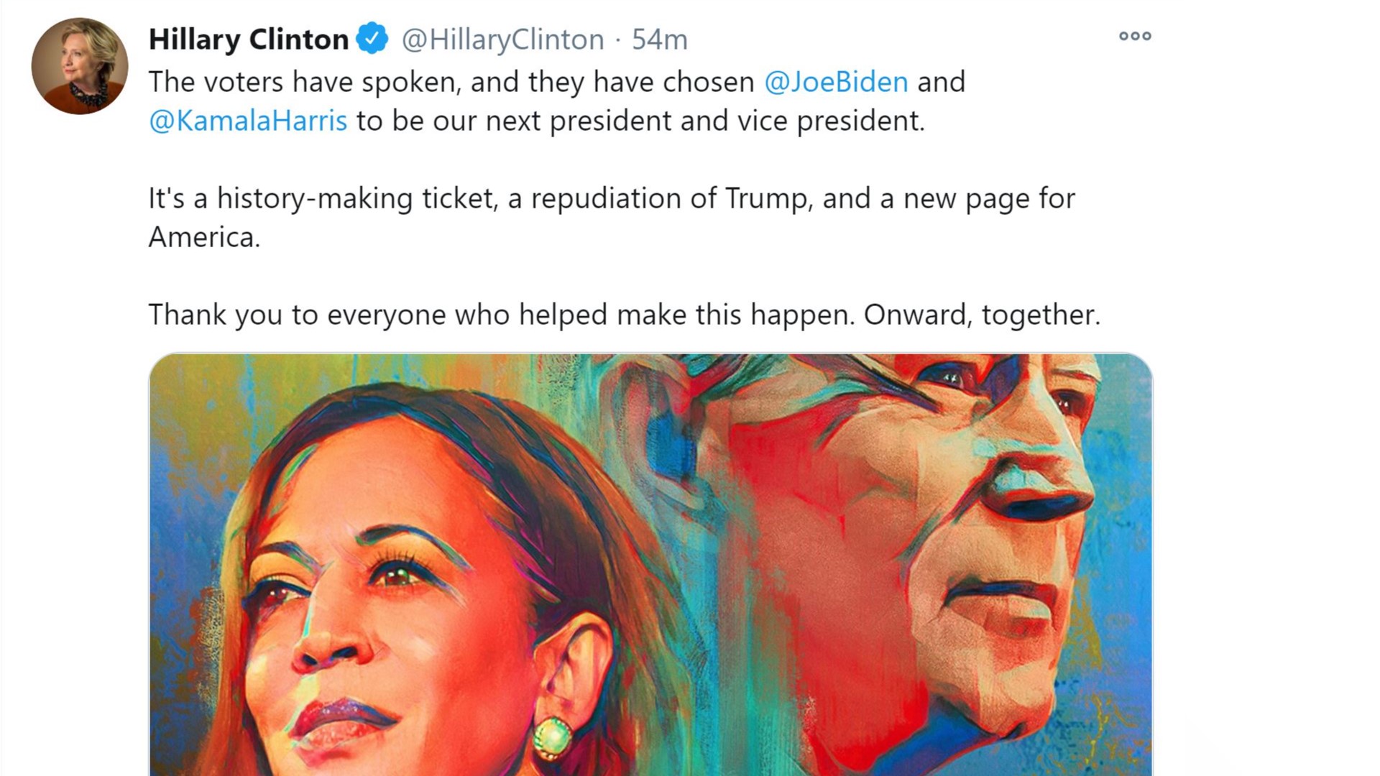Screen dimensions: 1380x776
Task: Visit the @KamalaHarris mention link
Action: (x=248, y=121)
